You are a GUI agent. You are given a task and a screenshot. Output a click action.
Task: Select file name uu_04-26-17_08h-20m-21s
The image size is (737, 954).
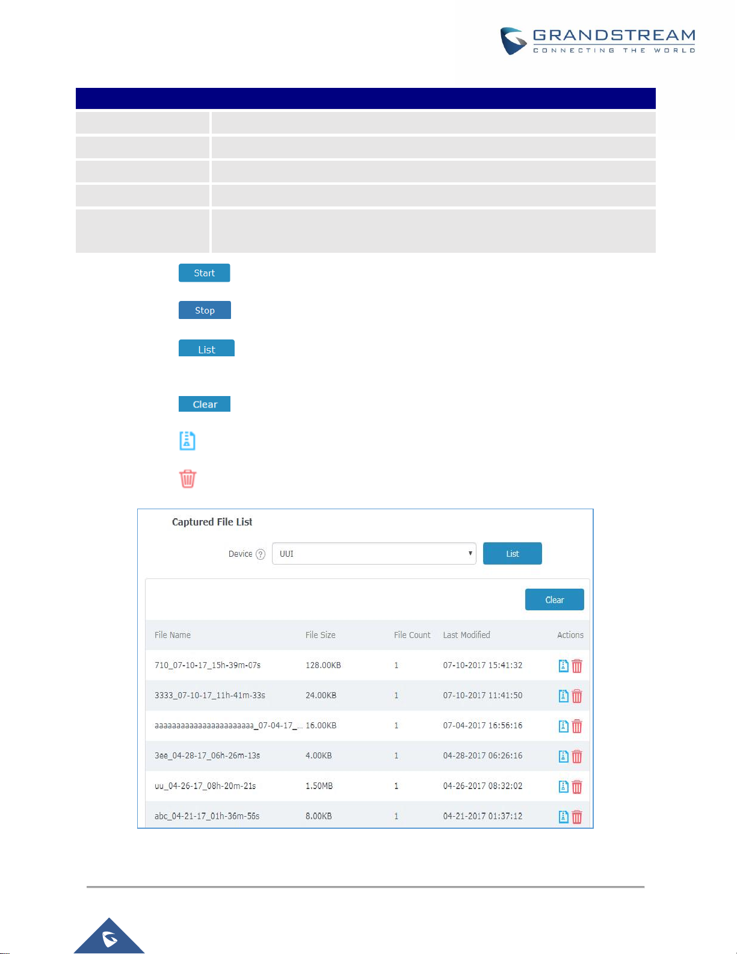[x=205, y=786]
